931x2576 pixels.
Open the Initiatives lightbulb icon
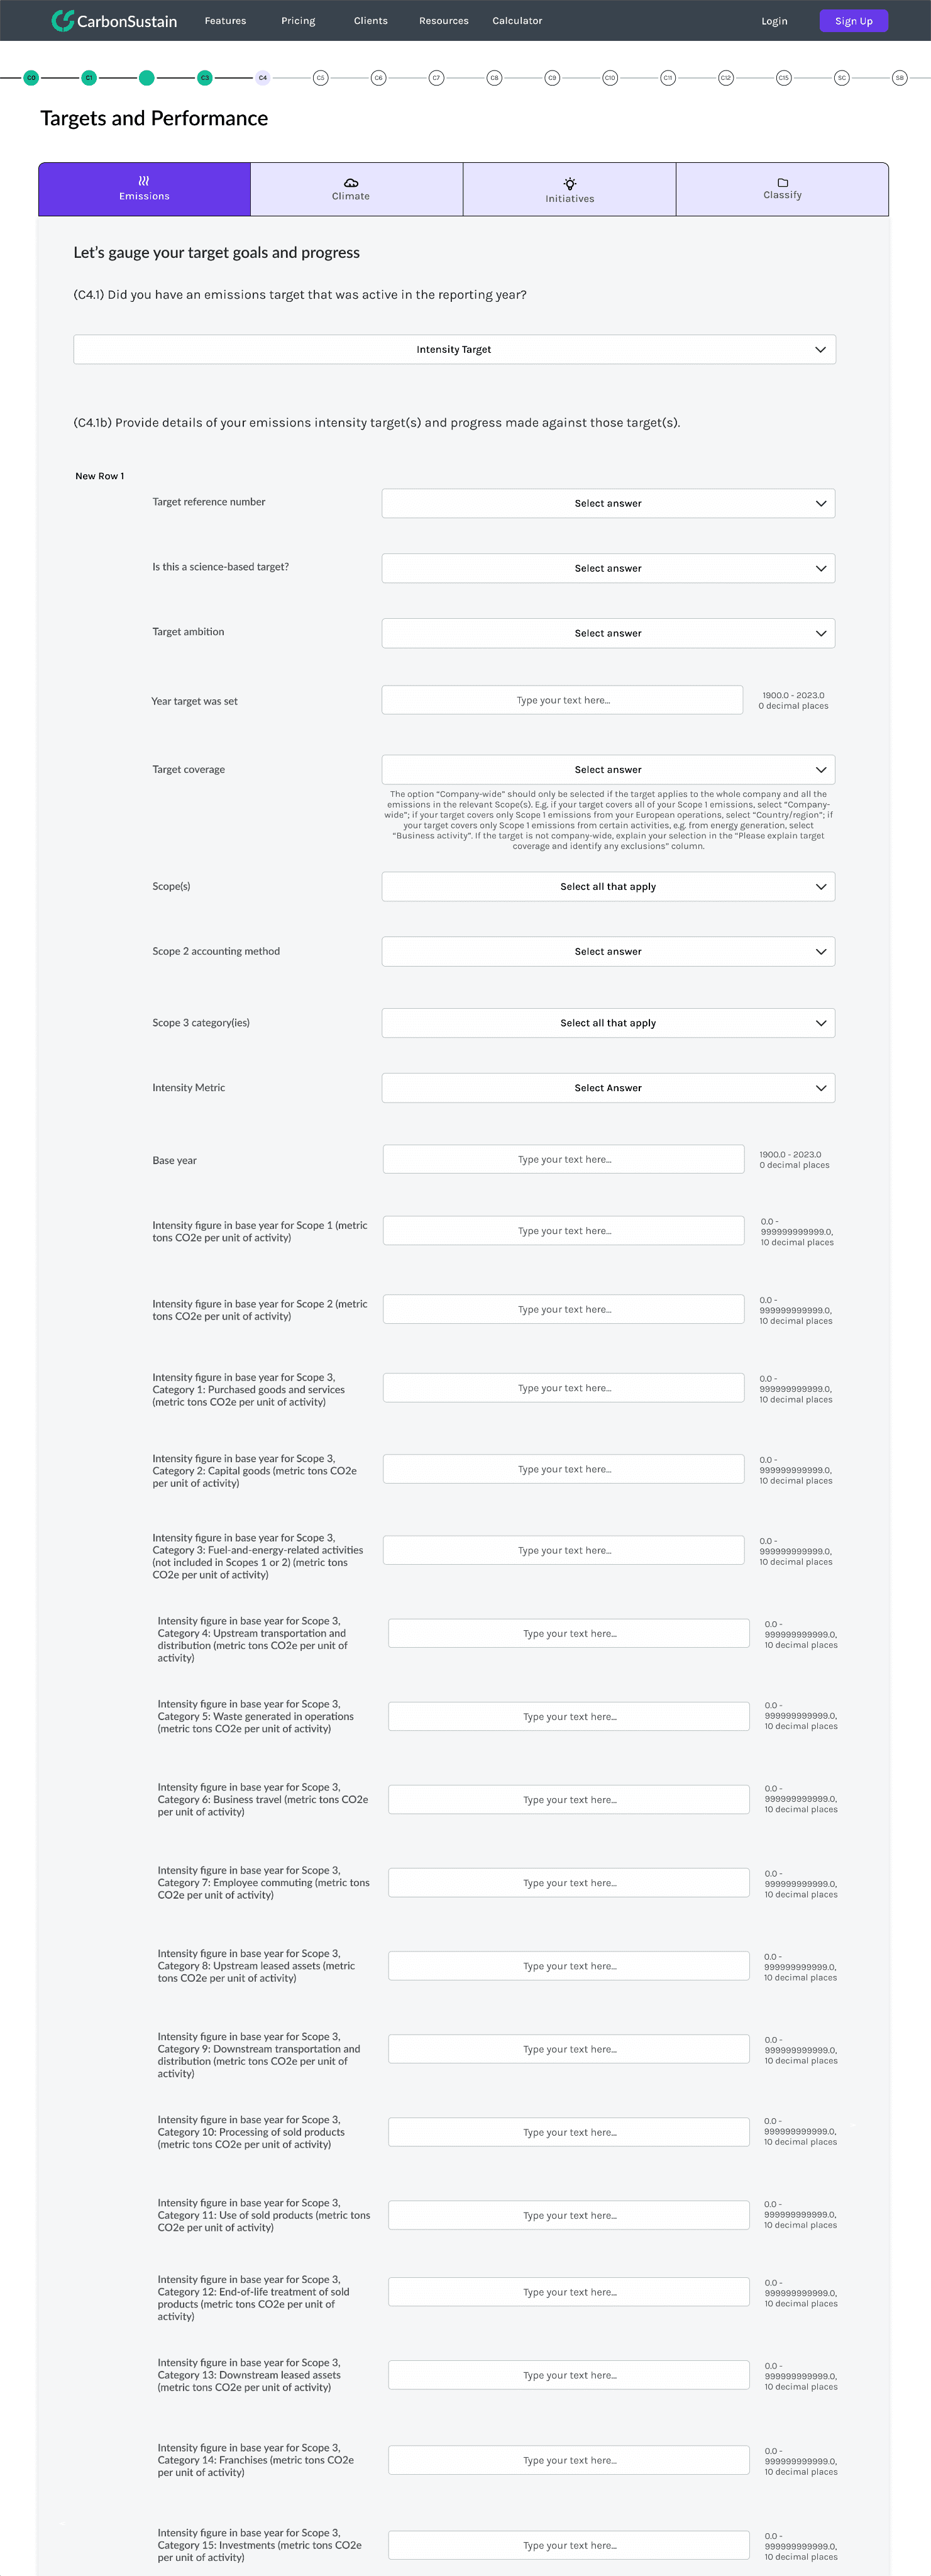(x=570, y=184)
